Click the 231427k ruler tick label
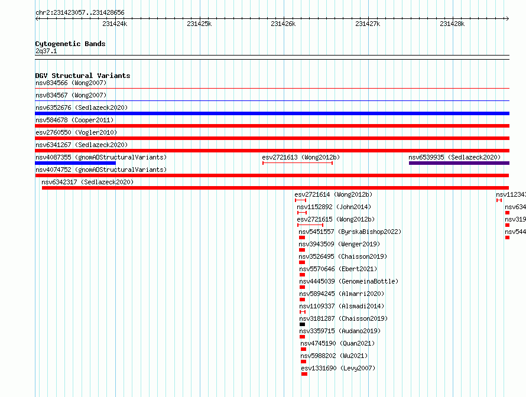This screenshot has height=397, width=526. (368, 24)
